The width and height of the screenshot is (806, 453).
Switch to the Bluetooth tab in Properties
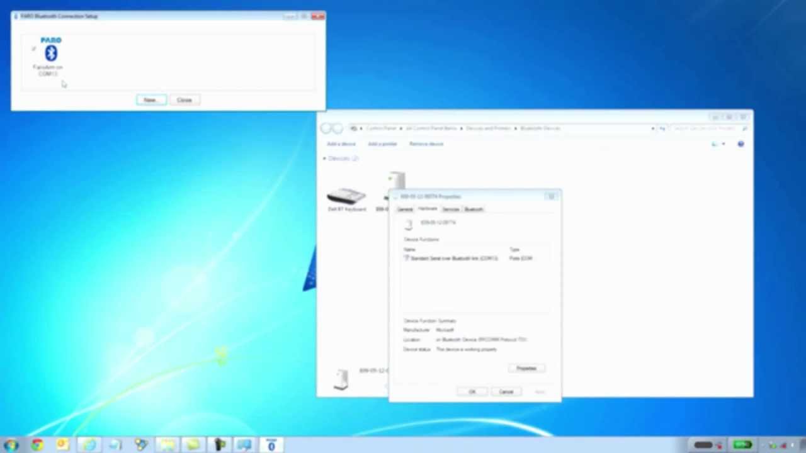coord(474,210)
